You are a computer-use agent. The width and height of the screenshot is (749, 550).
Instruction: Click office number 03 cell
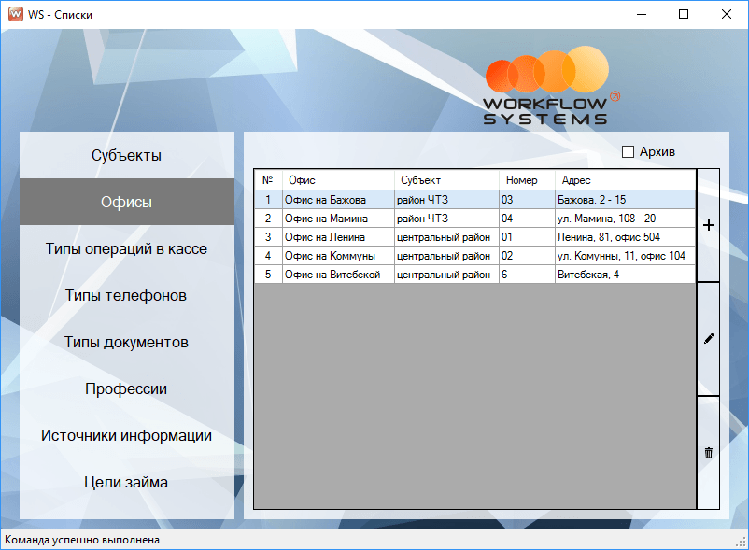[x=527, y=200]
